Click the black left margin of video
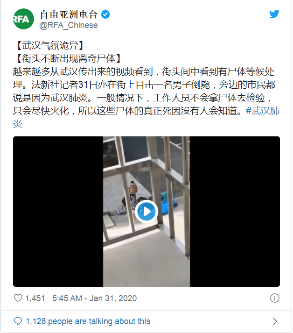The height and width of the screenshot is (333, 293). point(58,212)
